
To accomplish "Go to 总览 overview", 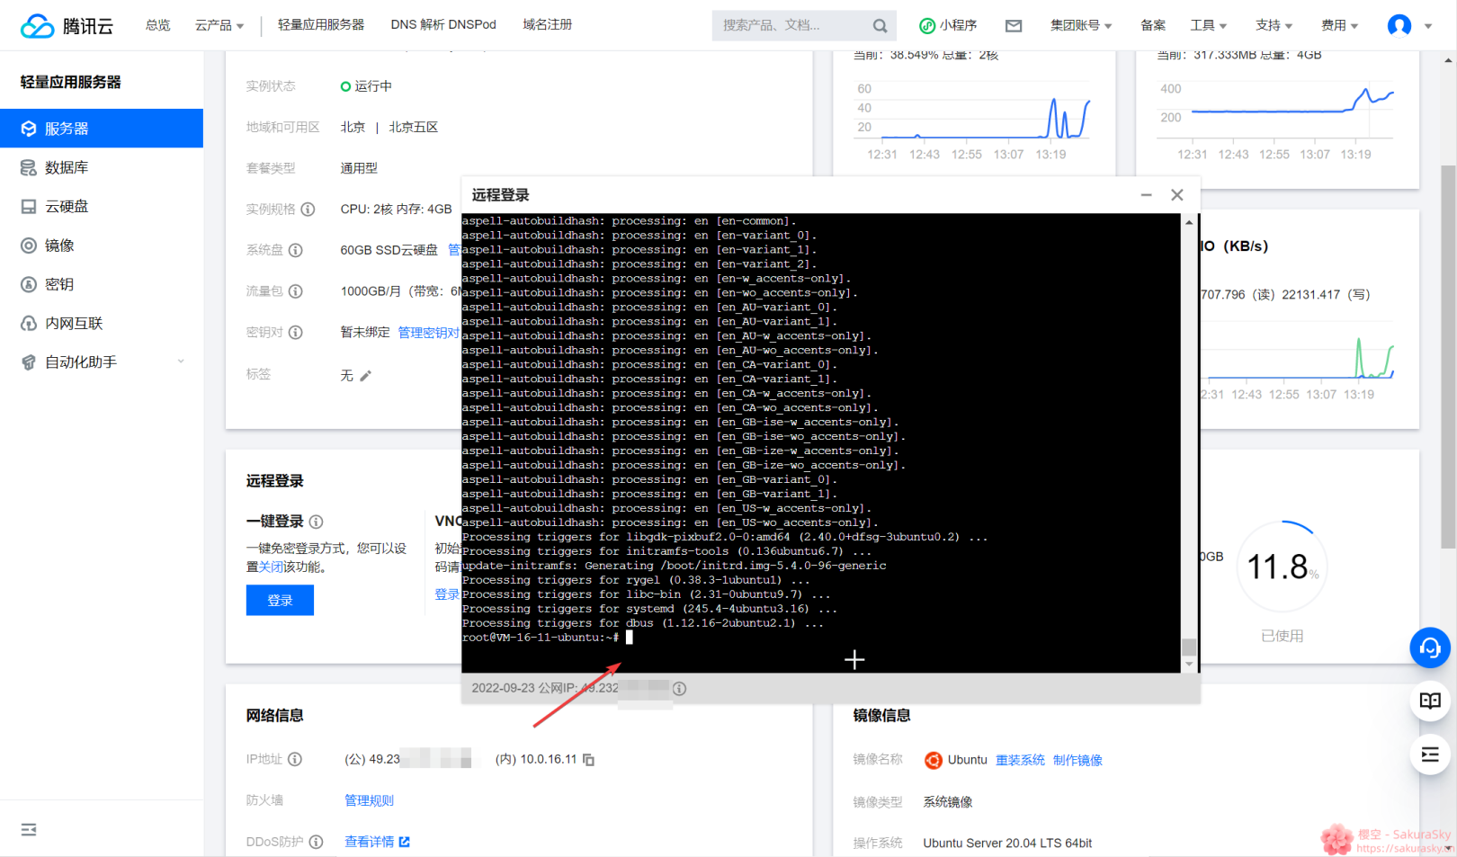I will pyautogui.click(x=158, y=25).
